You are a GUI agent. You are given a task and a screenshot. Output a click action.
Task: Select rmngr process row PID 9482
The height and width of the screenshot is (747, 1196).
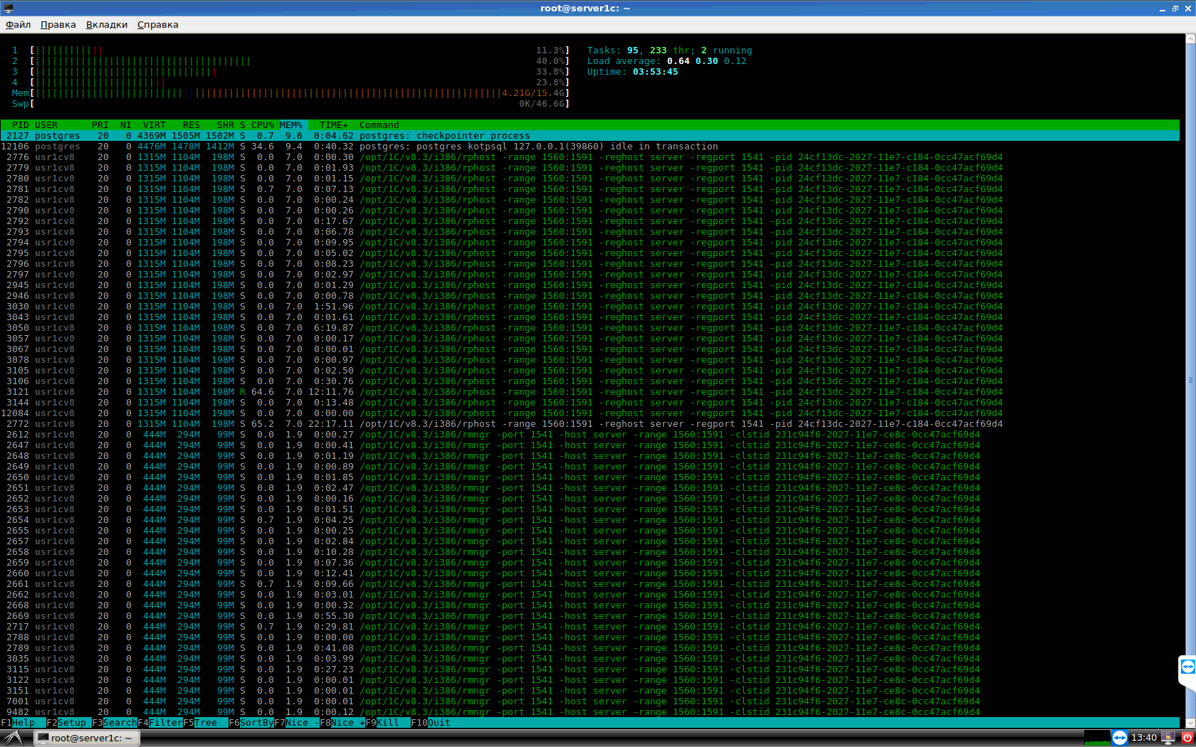click(x=589, y=712)
